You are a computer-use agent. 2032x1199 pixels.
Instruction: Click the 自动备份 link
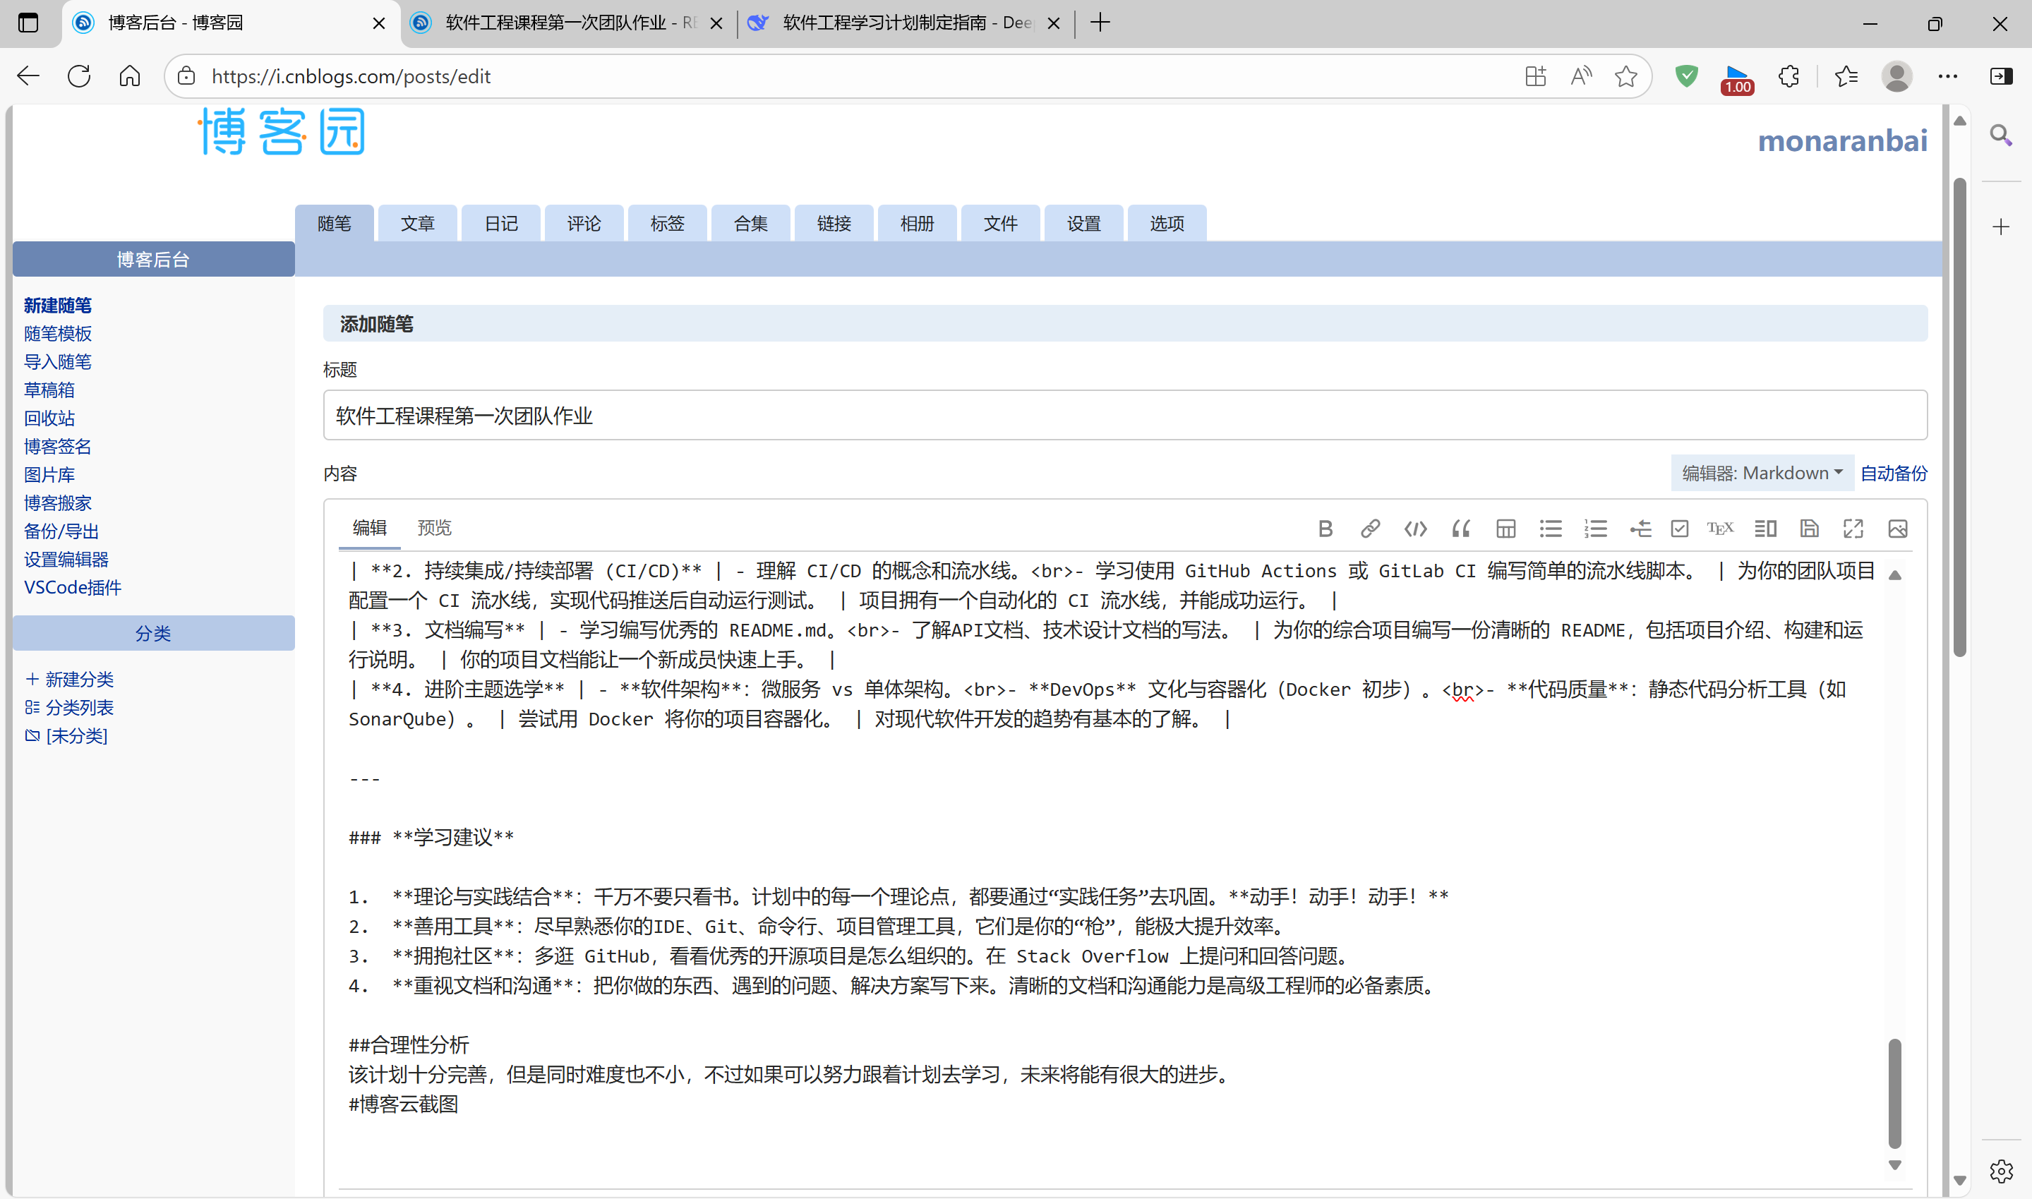click(1893, 473)
